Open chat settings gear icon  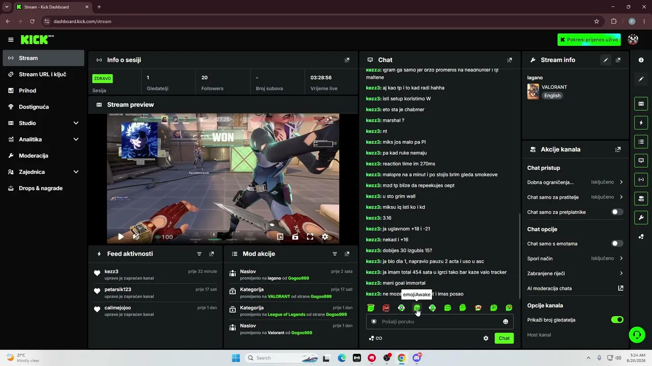486,338
